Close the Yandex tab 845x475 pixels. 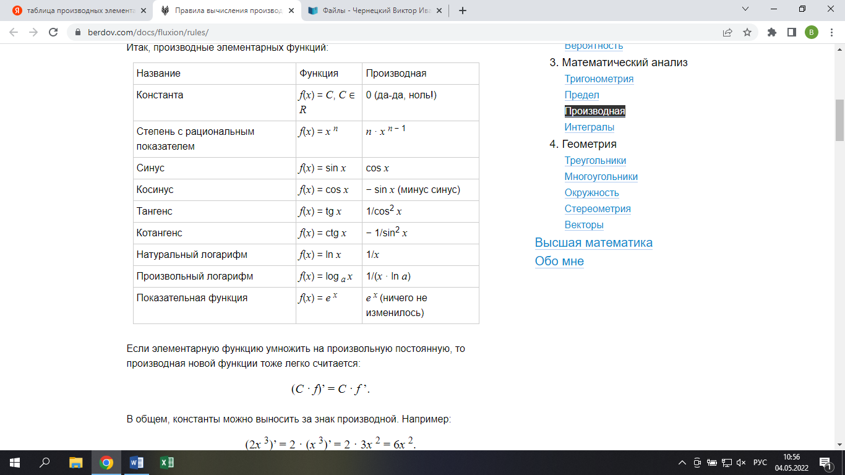[143, 11]
